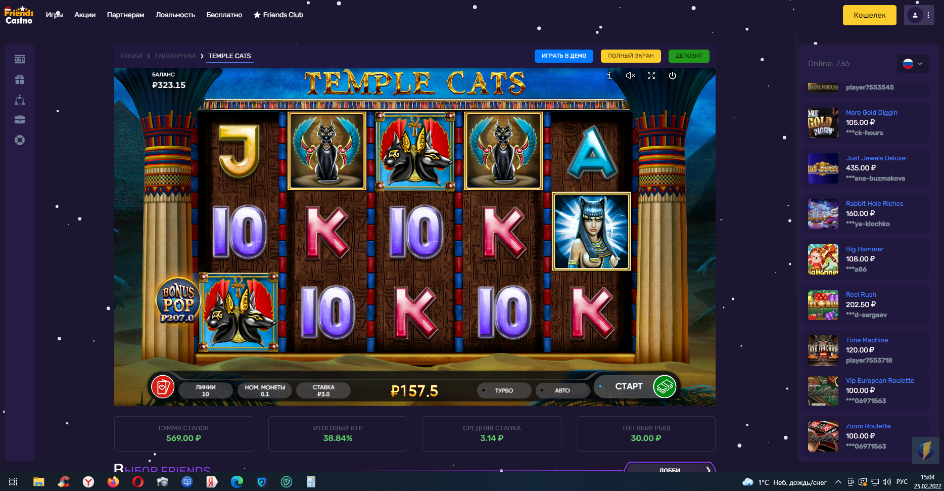
Task: Click the power exit icon in game
Action: (673, 76)
